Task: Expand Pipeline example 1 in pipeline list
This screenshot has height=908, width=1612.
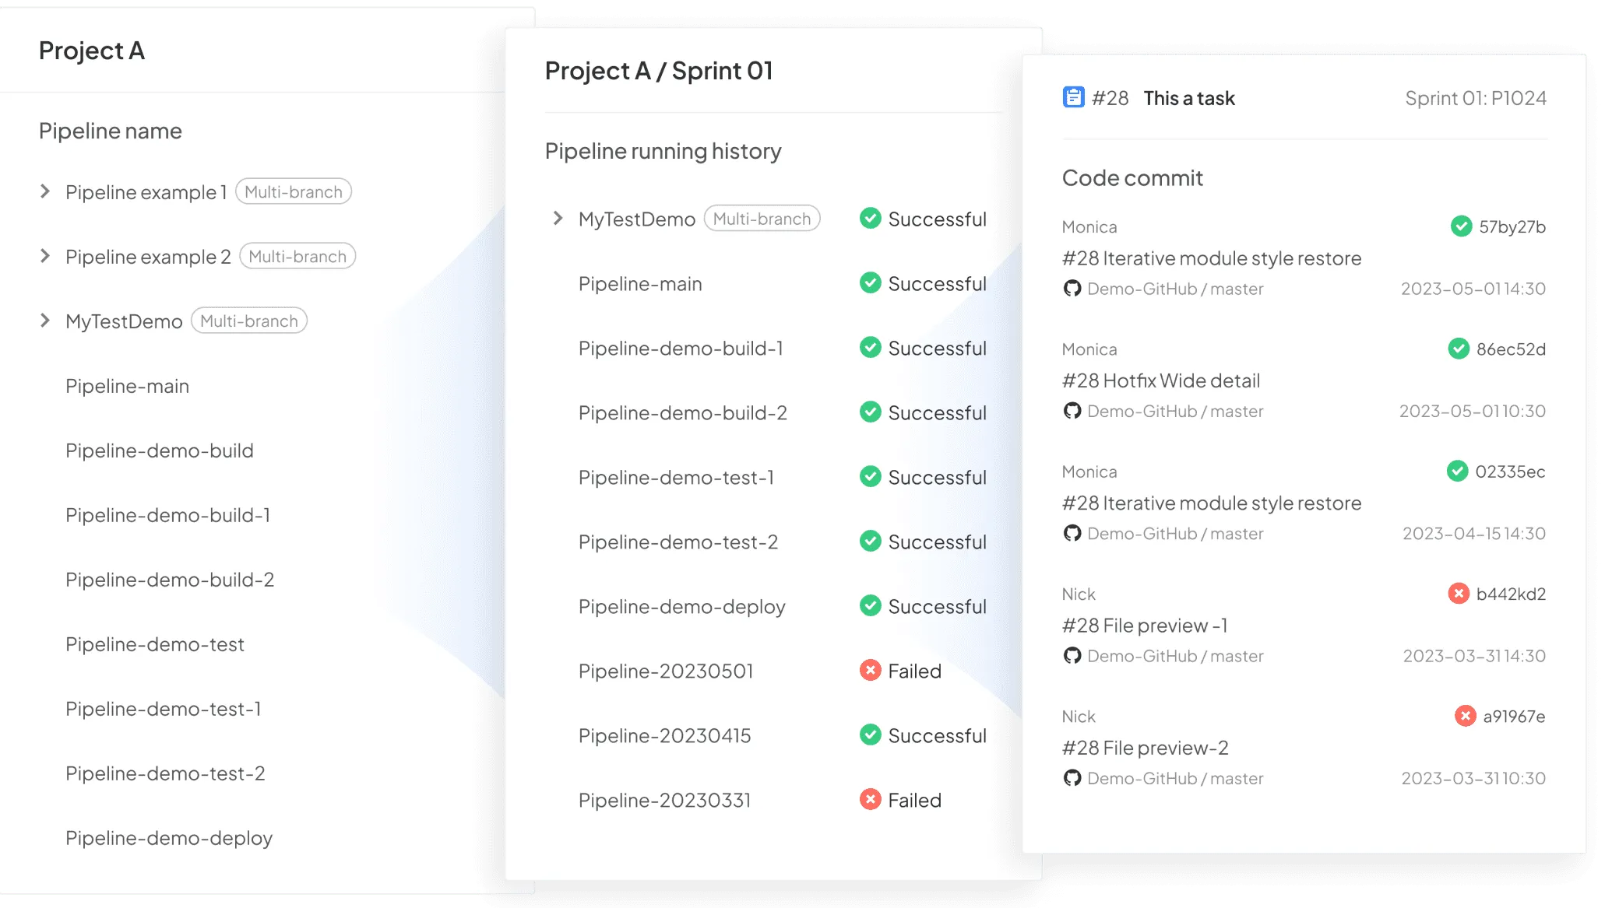Action: point(45,191)
